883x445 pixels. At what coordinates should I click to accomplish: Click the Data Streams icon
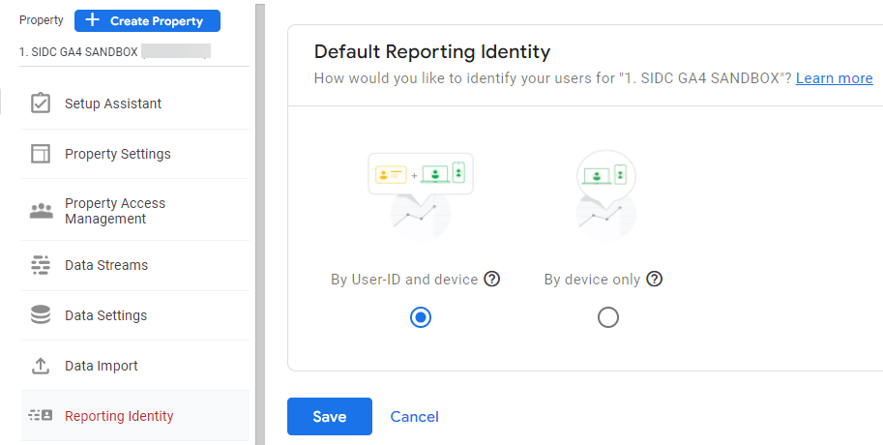tap(41, 265)
